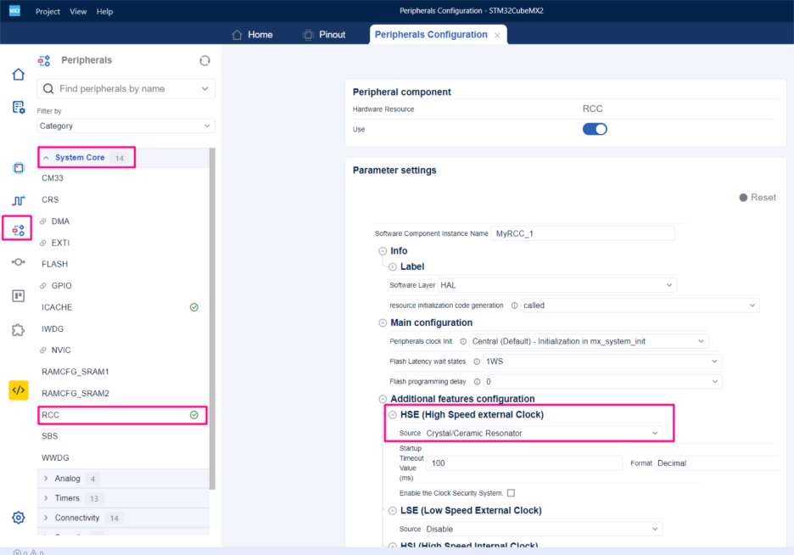Click info icon beside Peripherals clock Init
This screenshot has height=555, width=794.
[x=463, y=341]
